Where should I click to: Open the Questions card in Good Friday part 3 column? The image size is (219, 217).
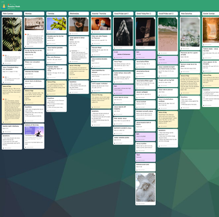pyautogui.click(x=168, y=138)
